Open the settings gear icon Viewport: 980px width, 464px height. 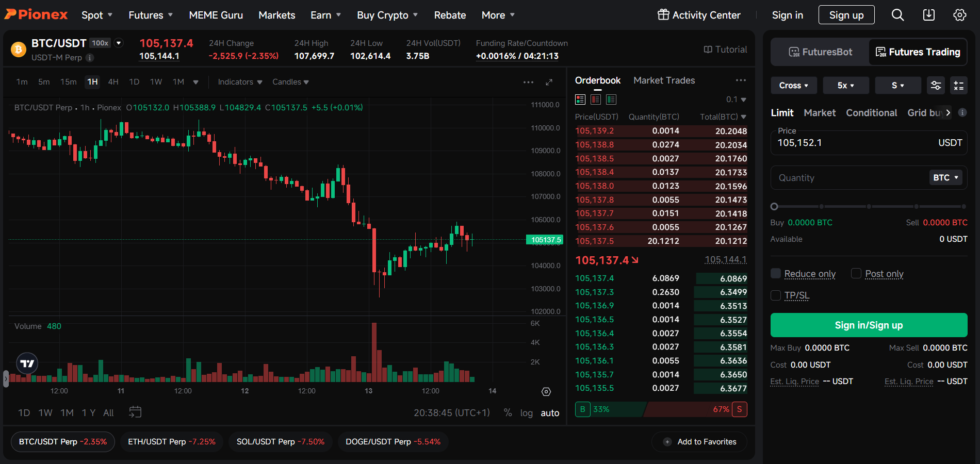pos(959,15)
